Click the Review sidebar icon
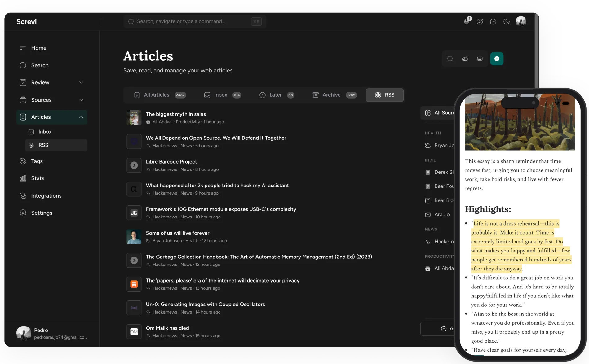The width and height of the screenshot is (589, 364). click(x=23, y=82)
